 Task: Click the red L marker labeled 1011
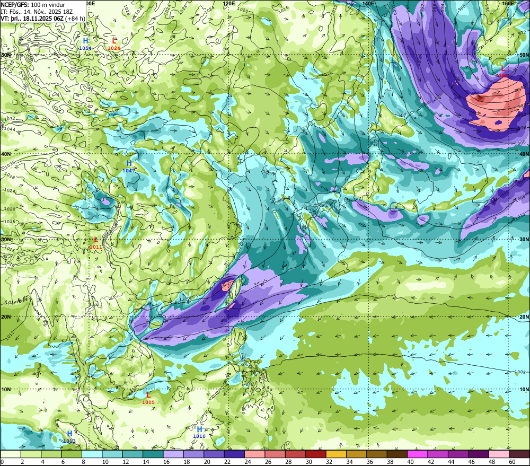tap(96, 240)
